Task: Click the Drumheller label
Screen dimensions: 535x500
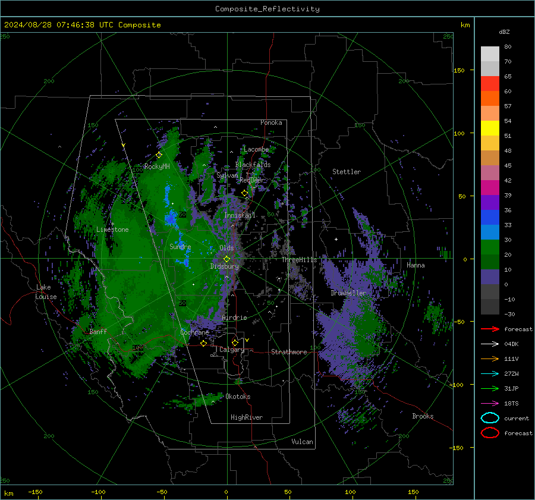Action: point(348,293)
